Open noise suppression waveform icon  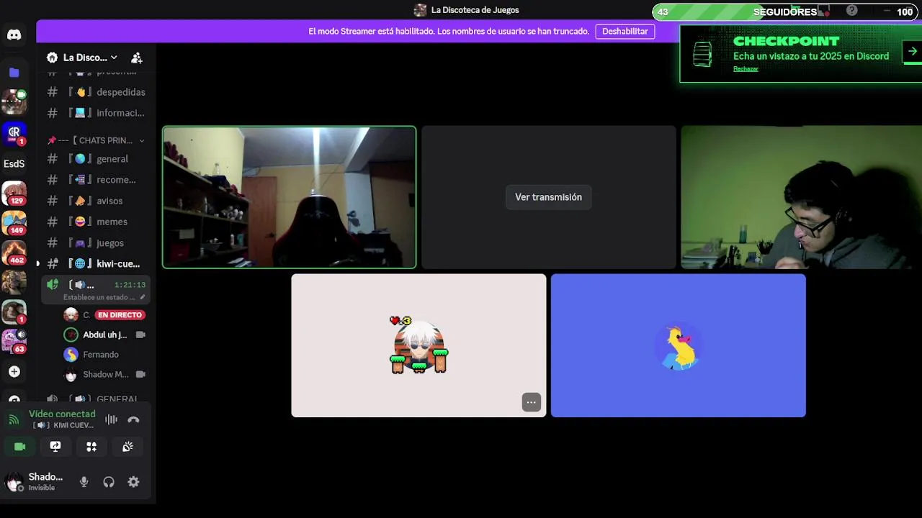(111, 419)
